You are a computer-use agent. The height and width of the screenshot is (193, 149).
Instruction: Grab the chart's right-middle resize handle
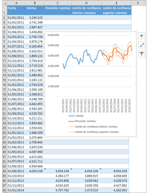click(136, 84)
